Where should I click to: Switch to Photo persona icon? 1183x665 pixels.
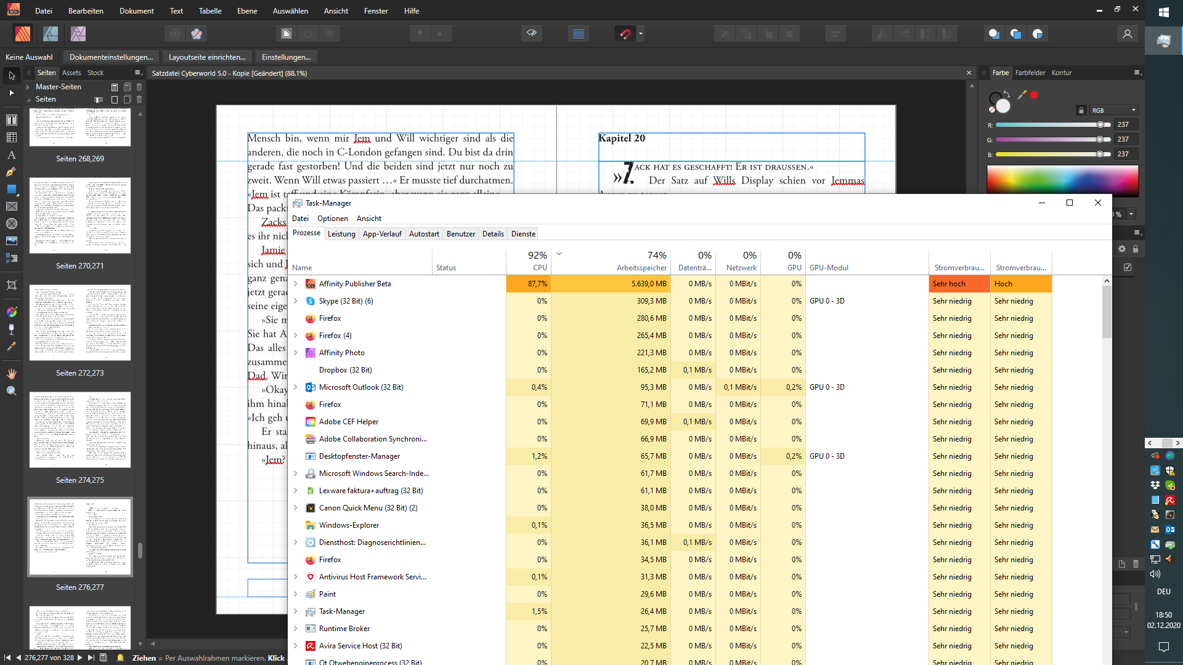click(x=78, y=34)
